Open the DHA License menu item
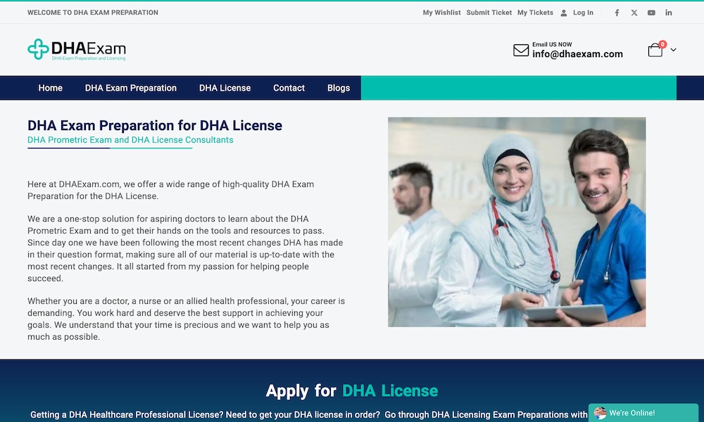The width and height of the screenshot is (704, 422). coord(225,88)
